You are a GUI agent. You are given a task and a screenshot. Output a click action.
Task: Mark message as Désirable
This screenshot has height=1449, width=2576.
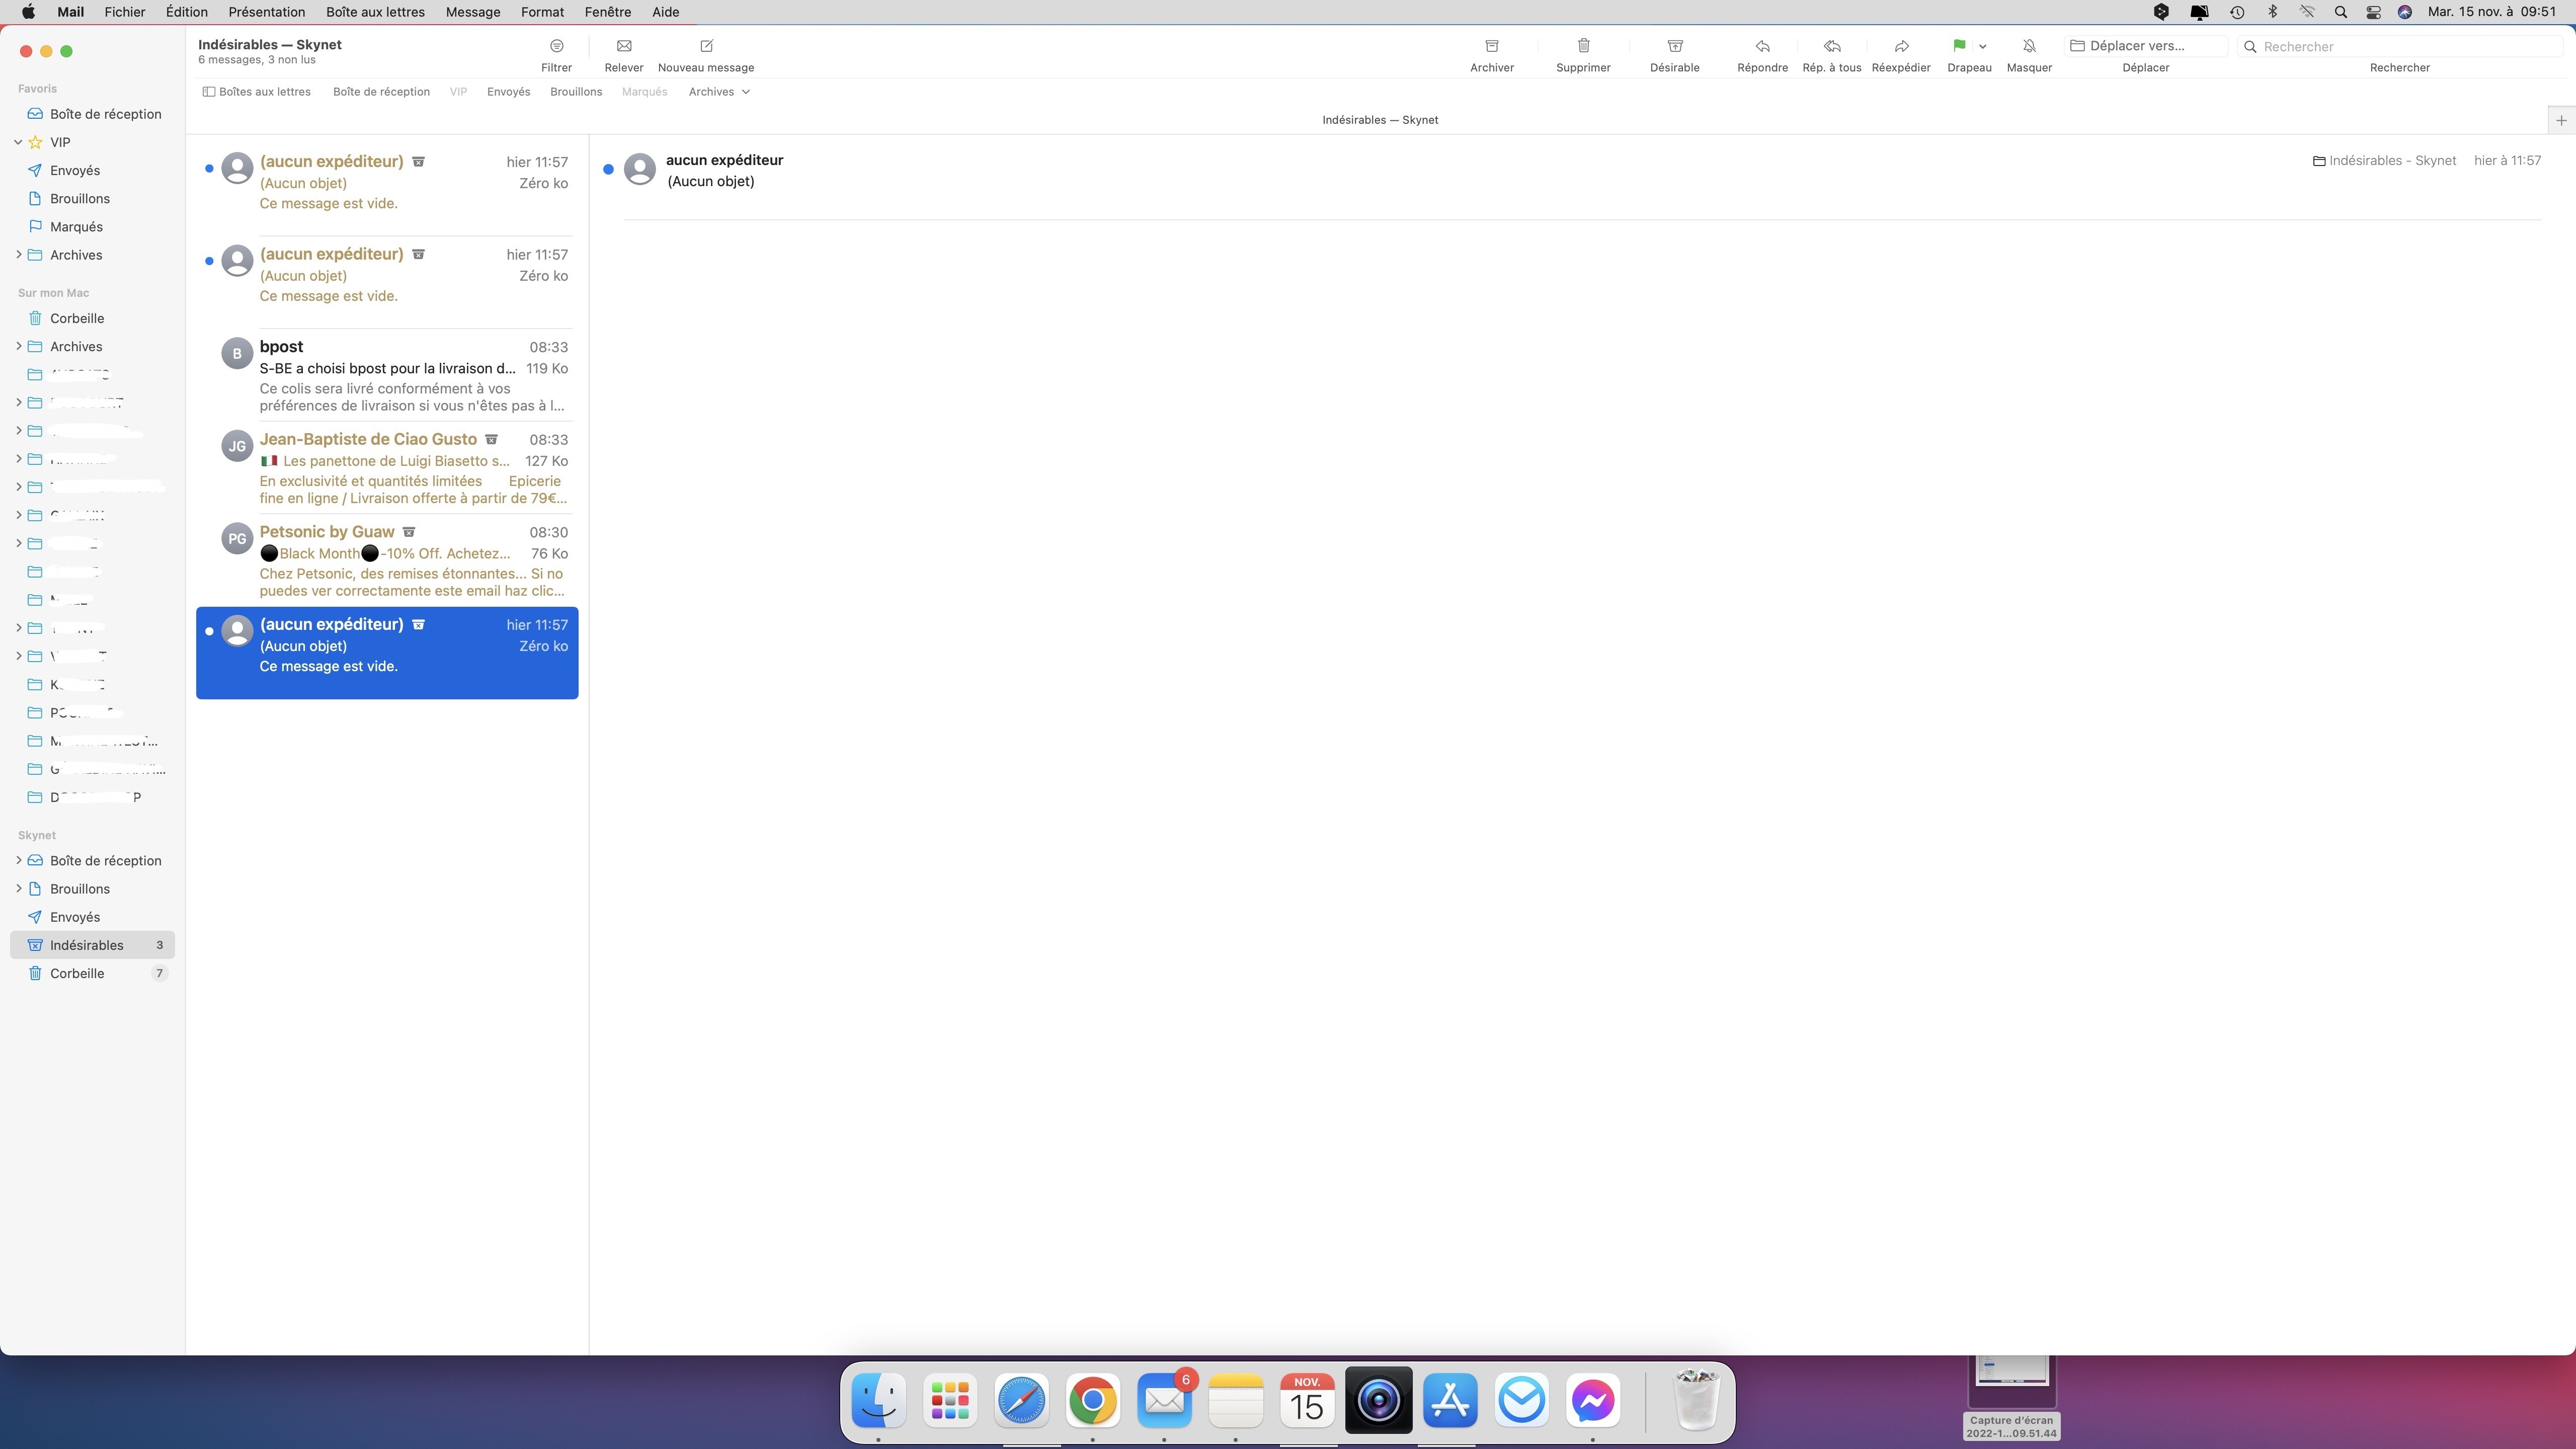(1674, 46)
